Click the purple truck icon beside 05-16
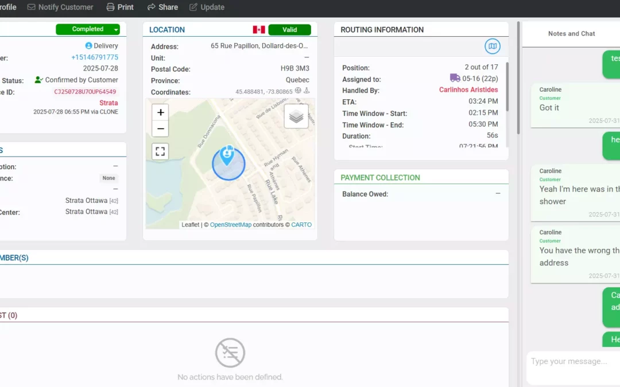Screen dimensions: 620x387 point(455,79)
